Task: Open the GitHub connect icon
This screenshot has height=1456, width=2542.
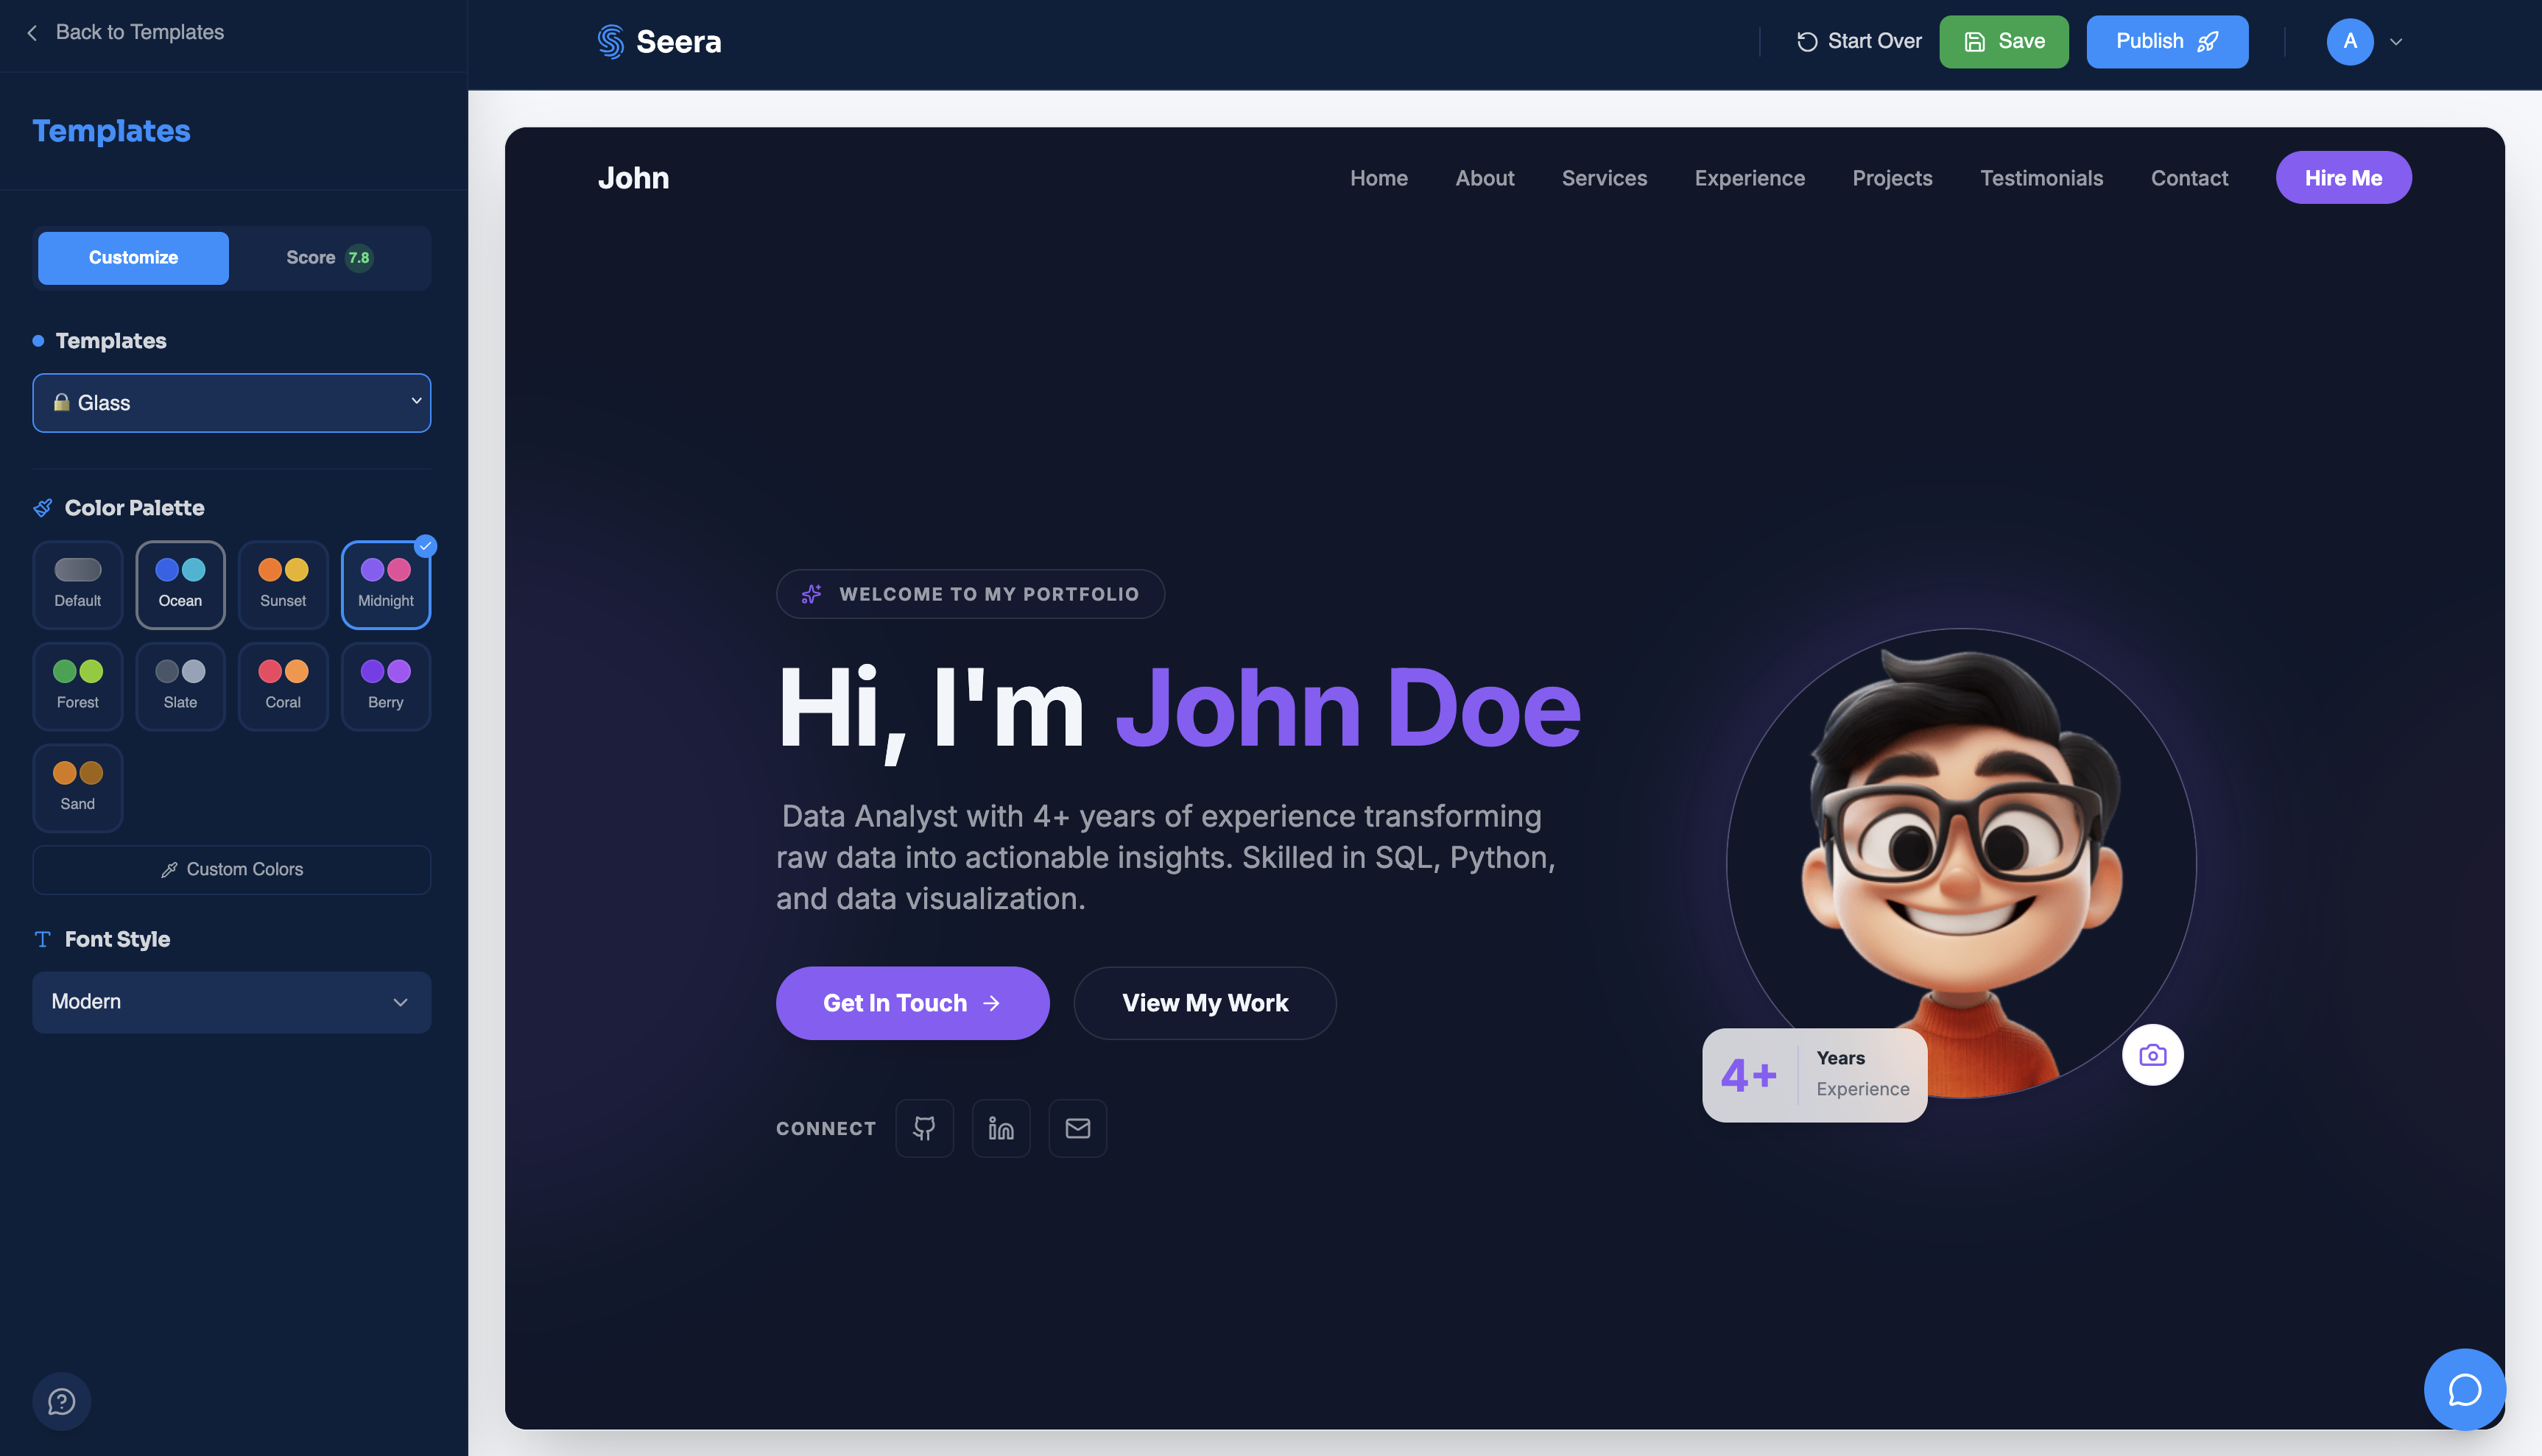Action: [924, 1128]
